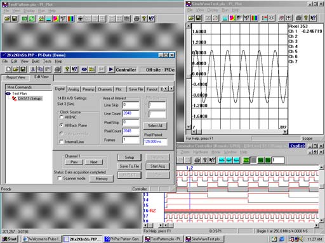Image resolution: width=325 pixels, height=243 pixels.
Task: Enable the Internal Line checkbox
Action: coord(62,142)
